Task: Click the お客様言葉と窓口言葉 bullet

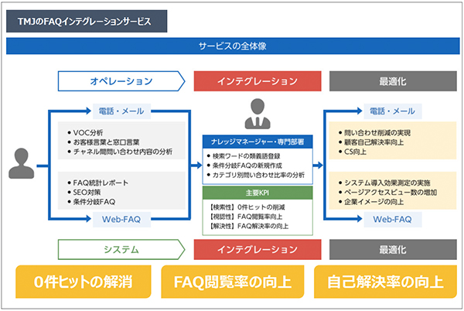Action: 104,142
